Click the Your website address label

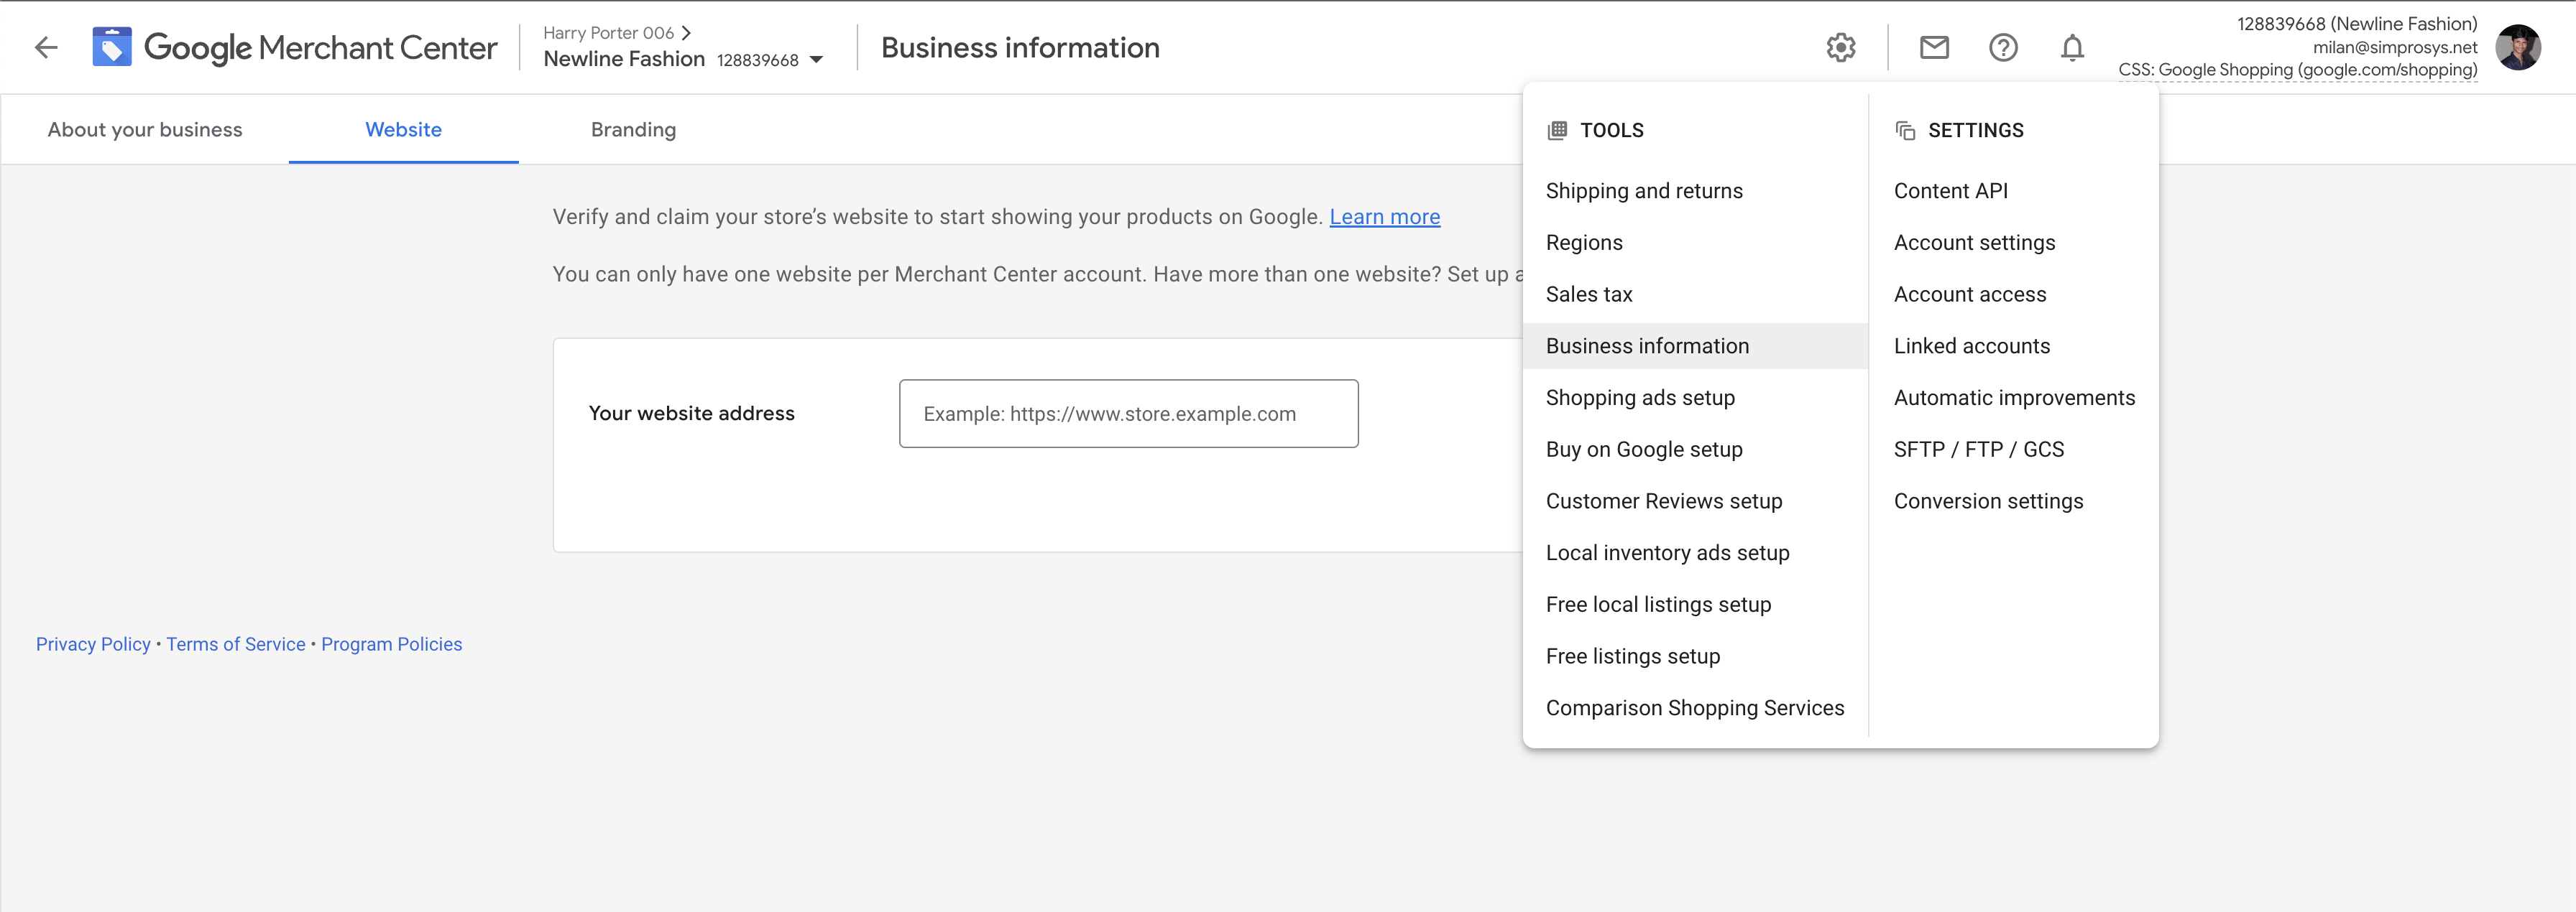click(x=691, y=414)
